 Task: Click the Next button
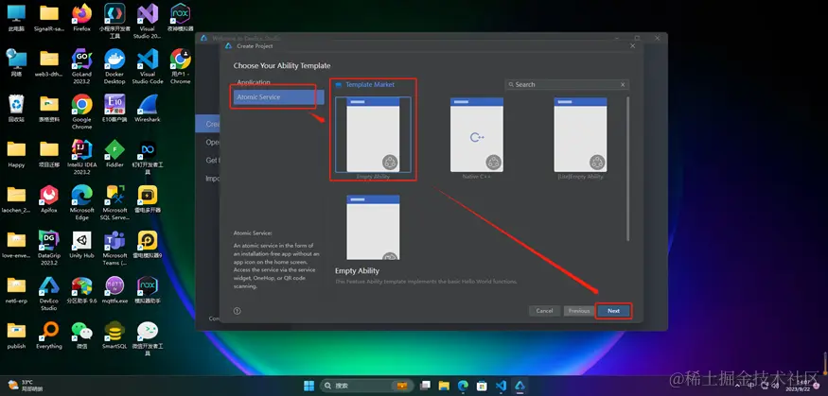(x=613, y=311)
